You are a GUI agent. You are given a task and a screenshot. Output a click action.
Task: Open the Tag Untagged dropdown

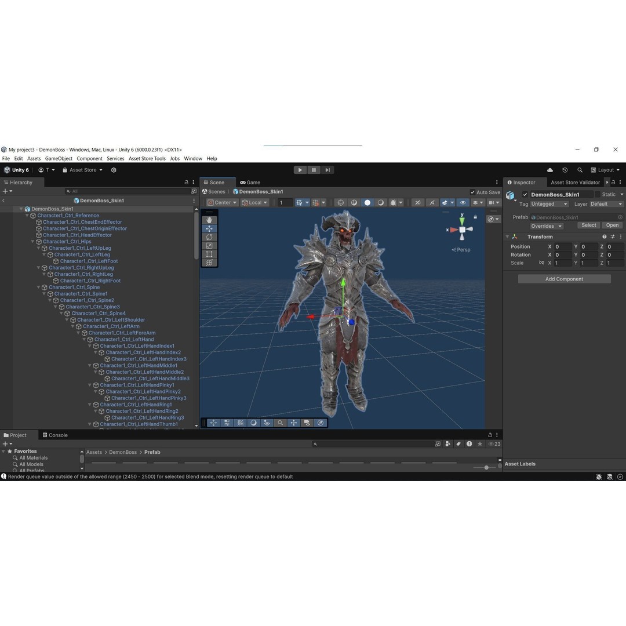click(549, 204)
